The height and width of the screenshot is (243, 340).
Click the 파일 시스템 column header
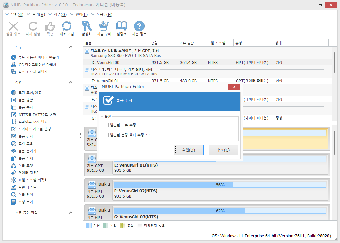click(219, 43)
